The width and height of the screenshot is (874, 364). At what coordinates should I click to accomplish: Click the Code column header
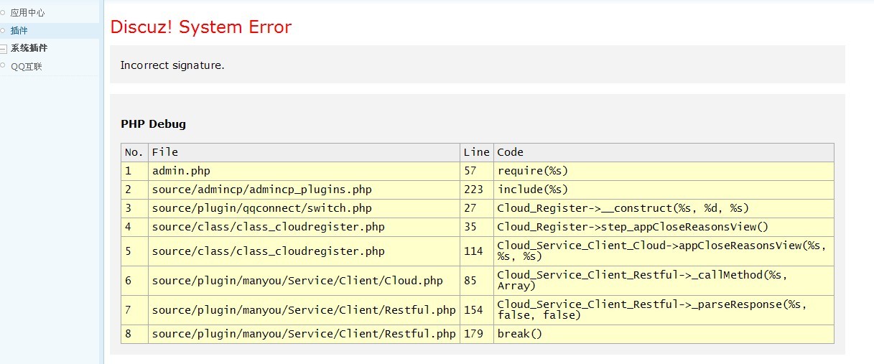click(x=511, y=152)
